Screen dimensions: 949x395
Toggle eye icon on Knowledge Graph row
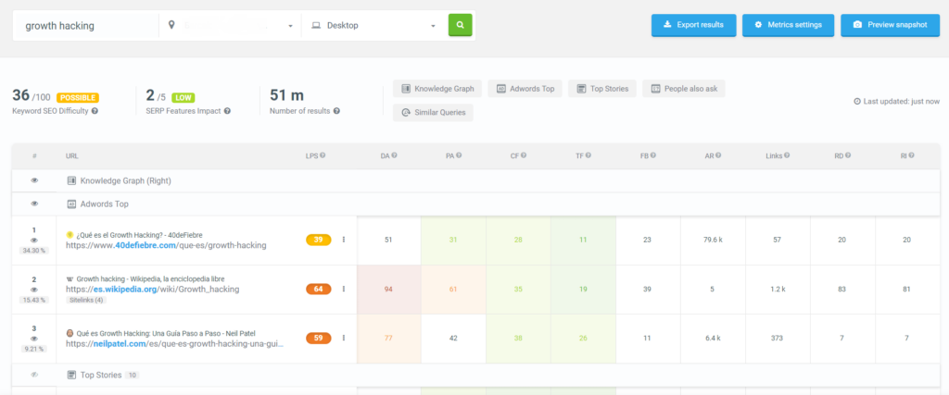[x=34, y=180]
